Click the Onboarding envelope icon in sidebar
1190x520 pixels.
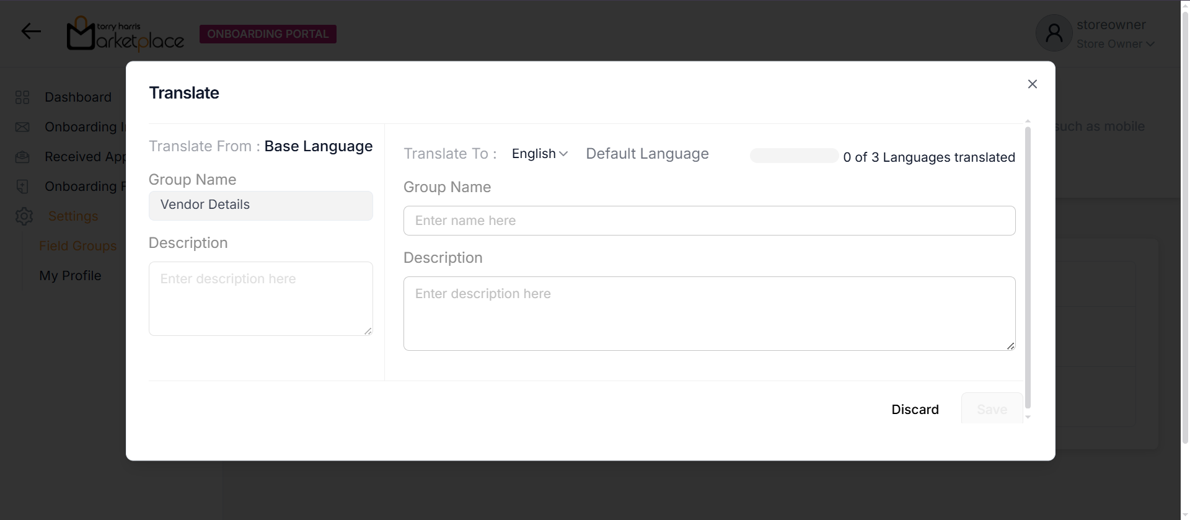pos(22,127)
